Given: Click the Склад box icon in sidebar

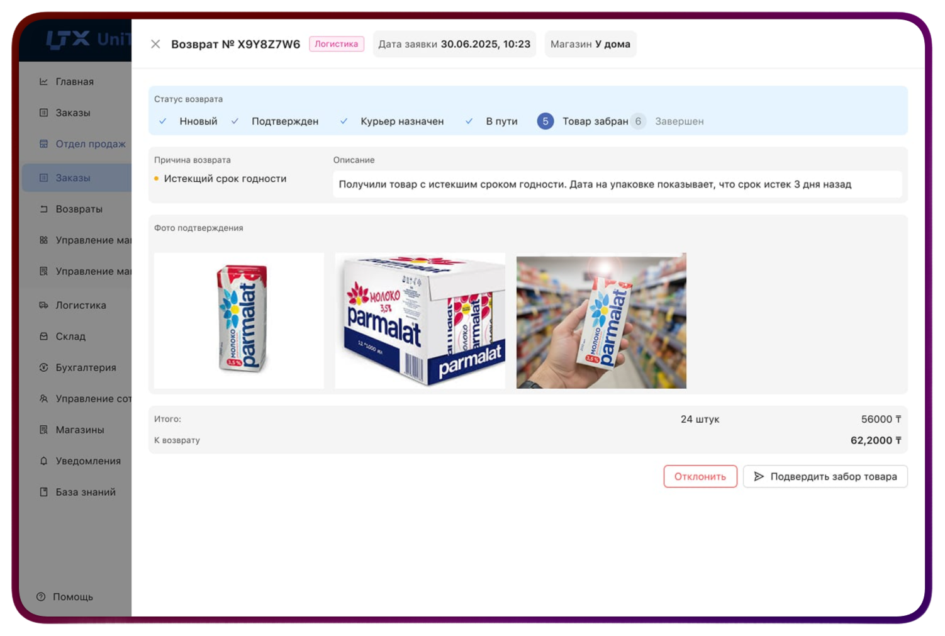Looking at the screenshot, I should point(43,337).
